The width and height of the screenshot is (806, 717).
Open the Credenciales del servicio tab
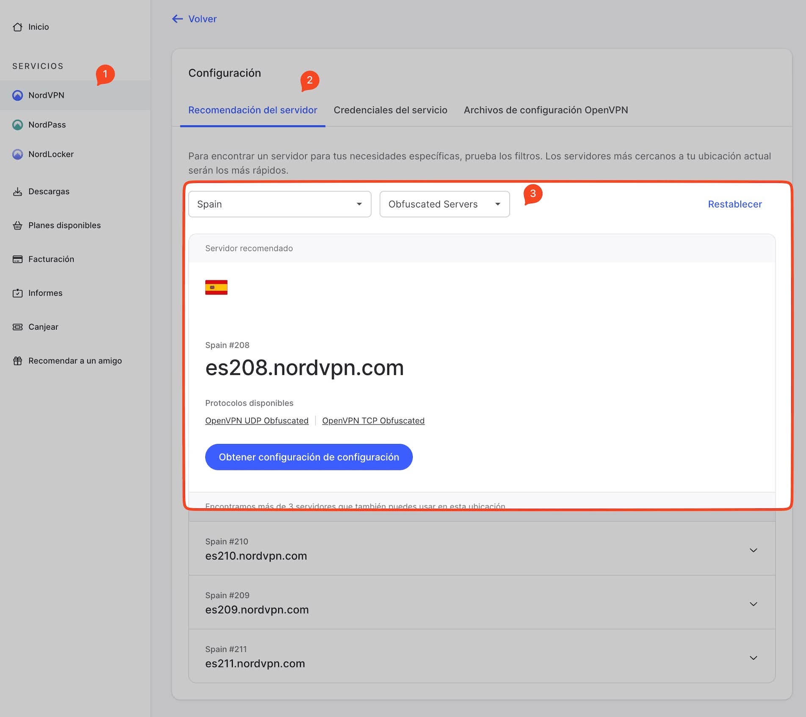[390, 110]
